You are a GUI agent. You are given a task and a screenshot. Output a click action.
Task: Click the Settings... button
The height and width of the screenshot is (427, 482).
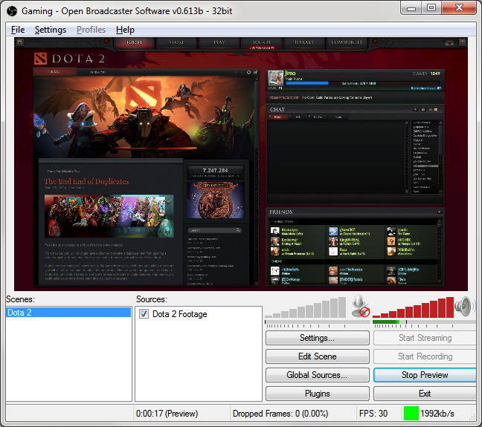pyautogui.click(x=317, y=338)
